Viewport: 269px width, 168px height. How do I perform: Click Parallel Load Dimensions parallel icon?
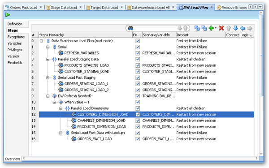[67, 108]
